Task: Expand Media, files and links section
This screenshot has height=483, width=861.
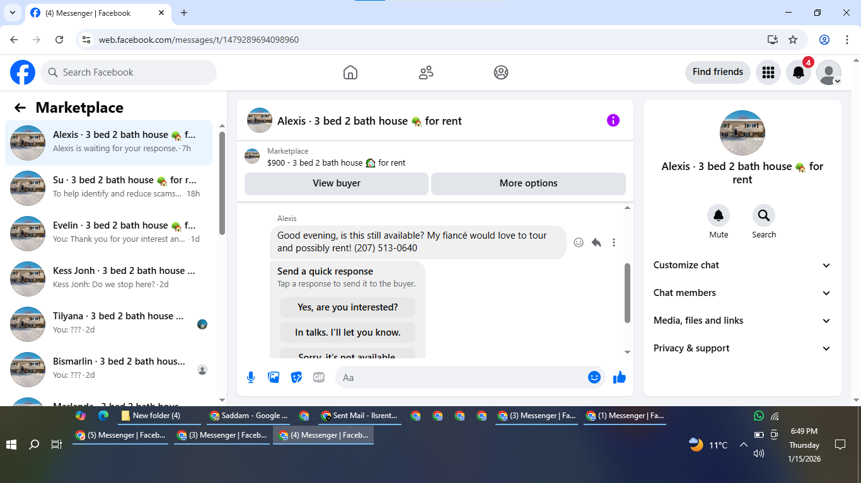Action: click(x=743, y=321)
